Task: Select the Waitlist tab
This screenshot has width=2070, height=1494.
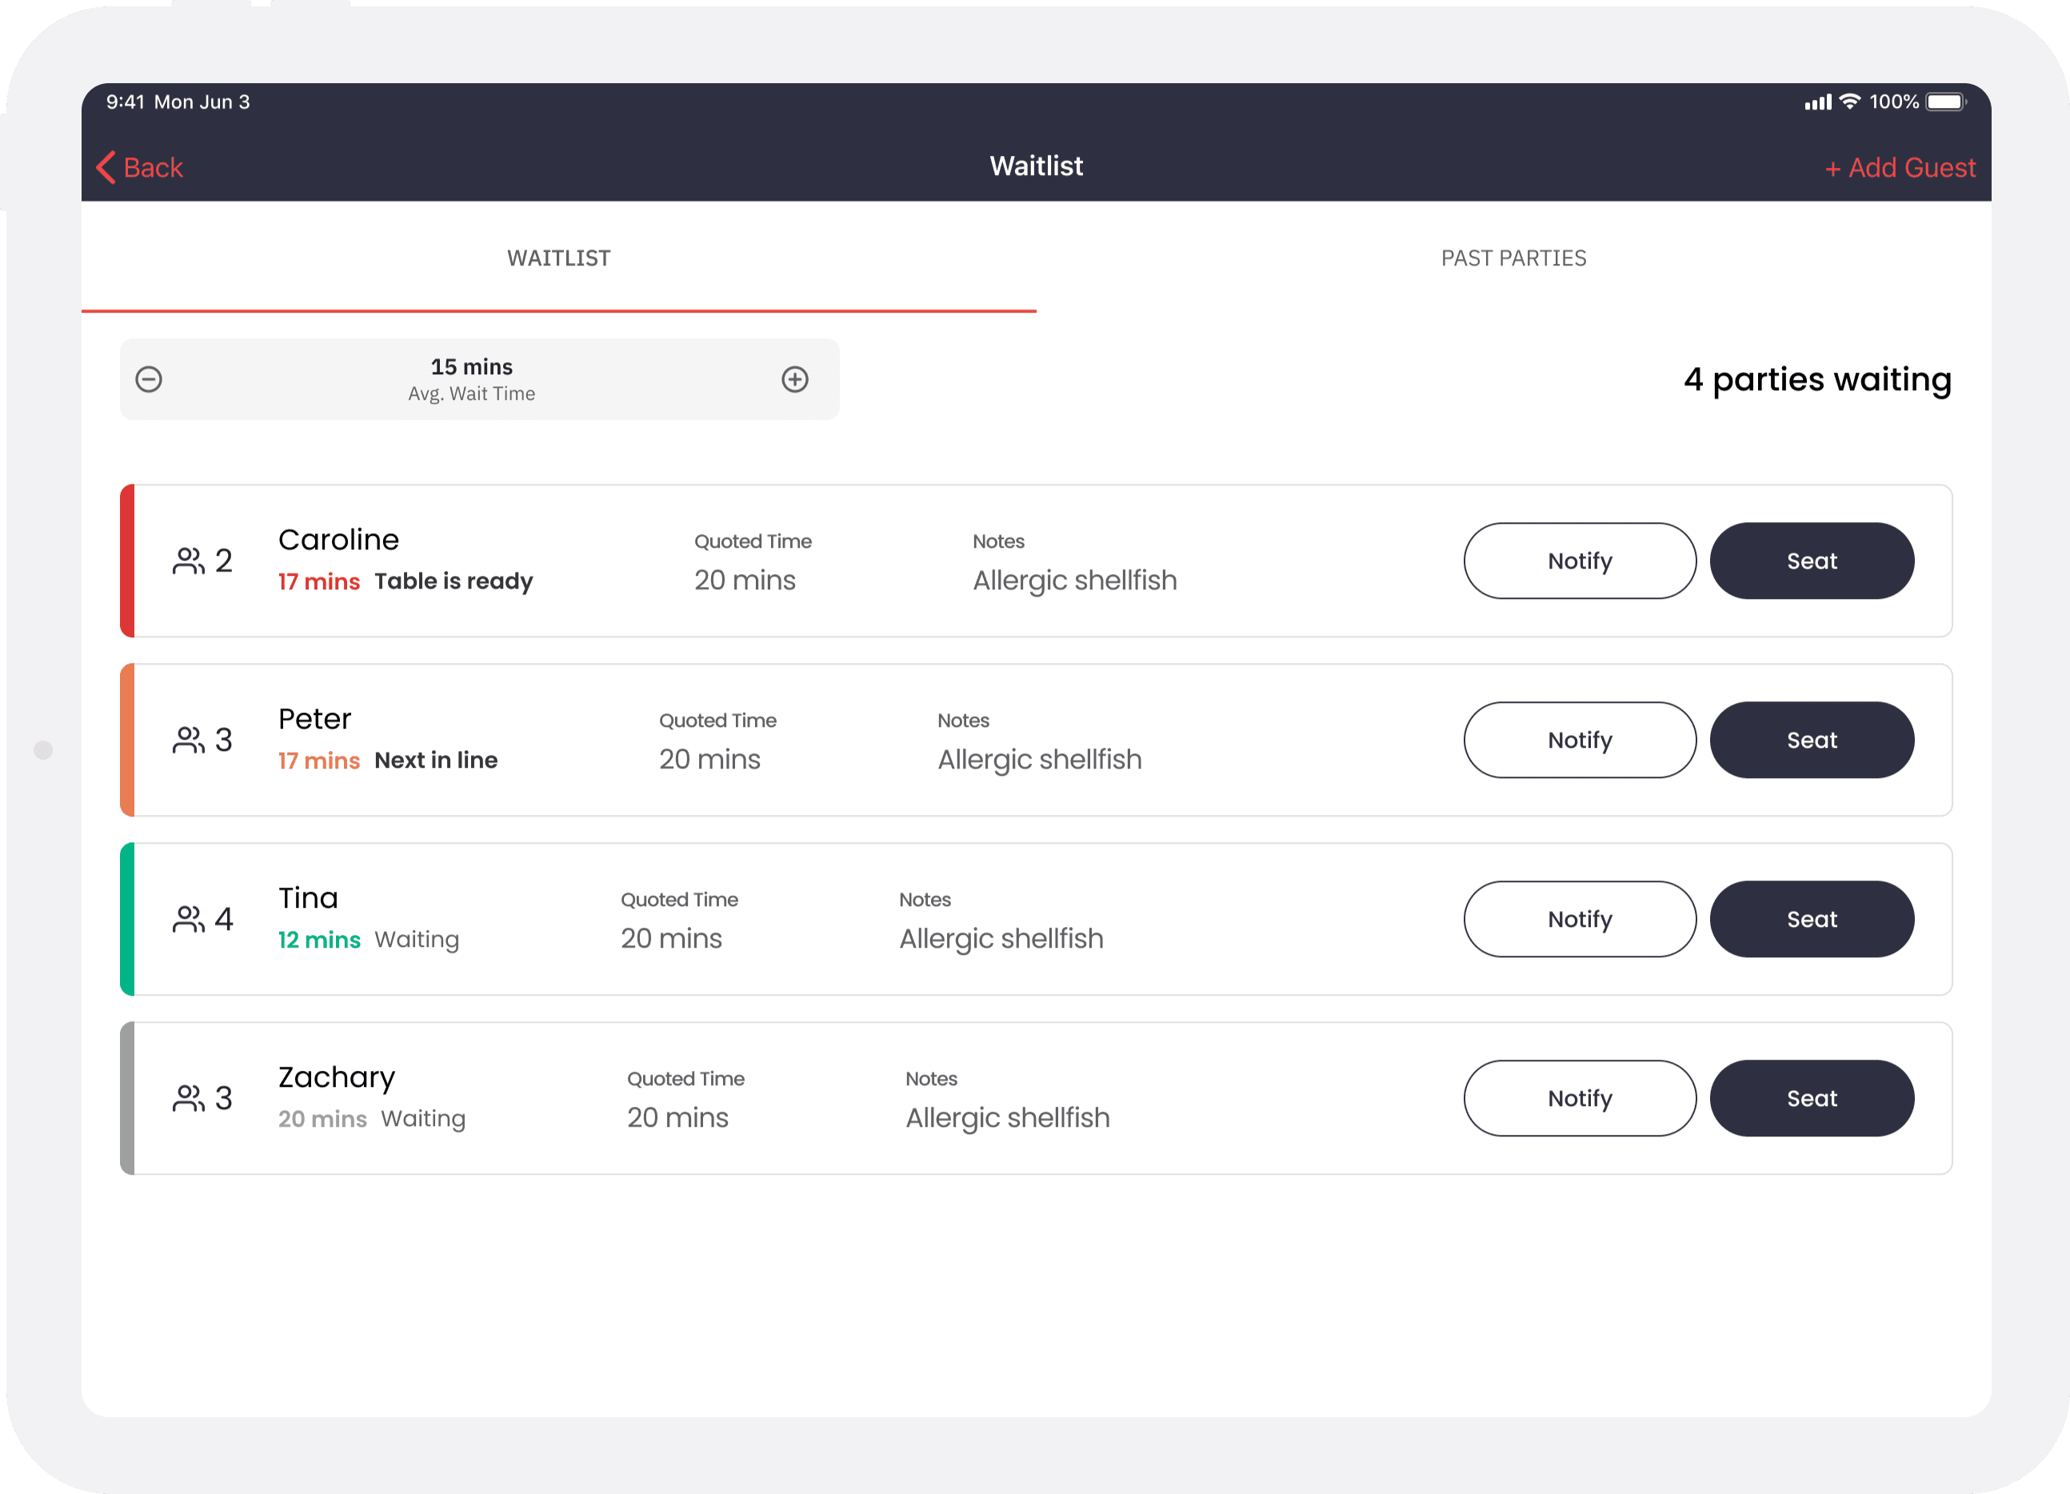Action: tap(558, 258)
